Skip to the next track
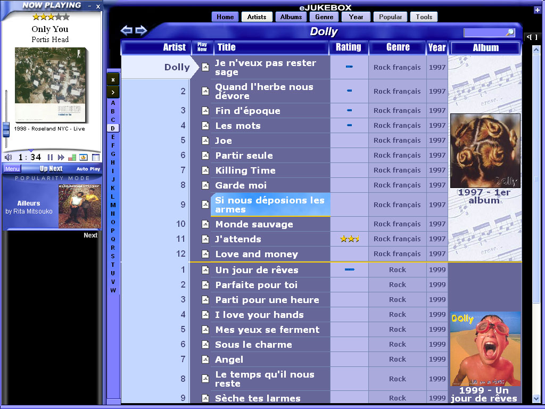 click(x=61, y=158)
